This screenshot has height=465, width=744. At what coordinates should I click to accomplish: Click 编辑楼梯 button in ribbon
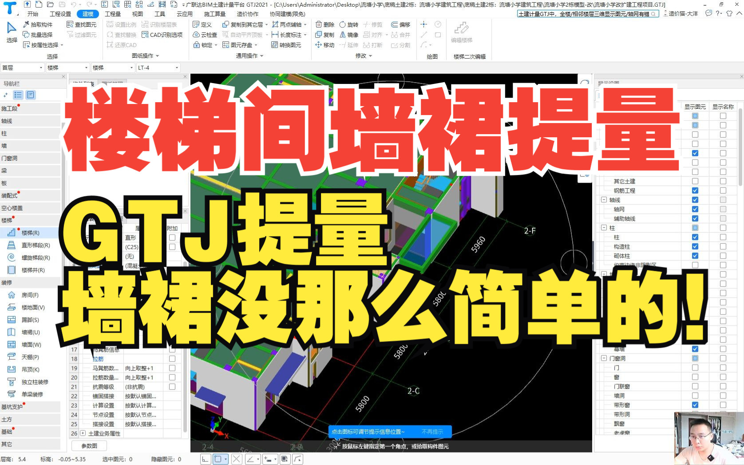tap(461, 32)
